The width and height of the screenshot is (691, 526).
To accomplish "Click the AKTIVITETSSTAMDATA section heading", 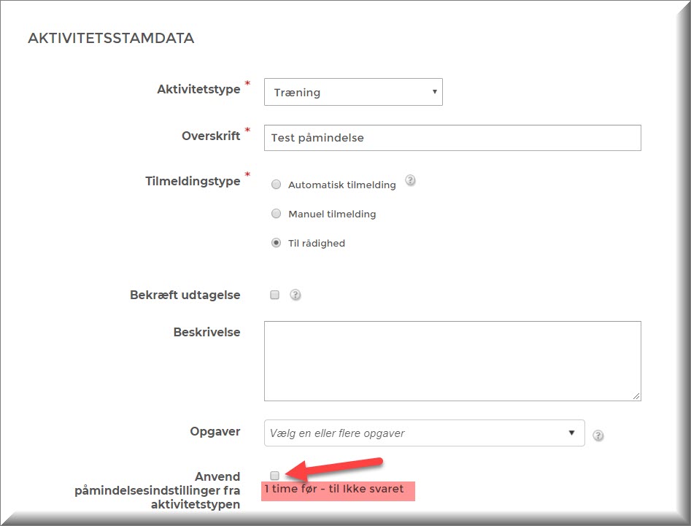I will 111,39.
